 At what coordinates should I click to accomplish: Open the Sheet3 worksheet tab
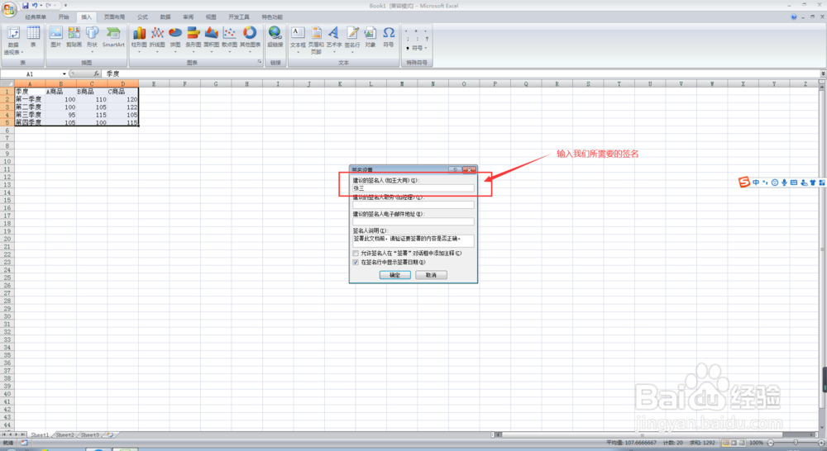[x=89, y=434]
